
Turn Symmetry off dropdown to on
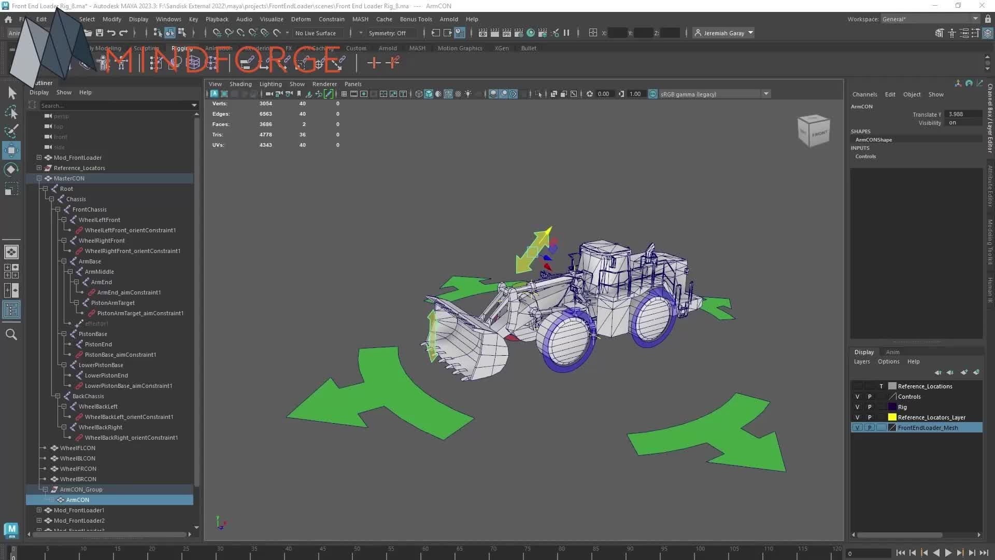[x=389, y=33]
